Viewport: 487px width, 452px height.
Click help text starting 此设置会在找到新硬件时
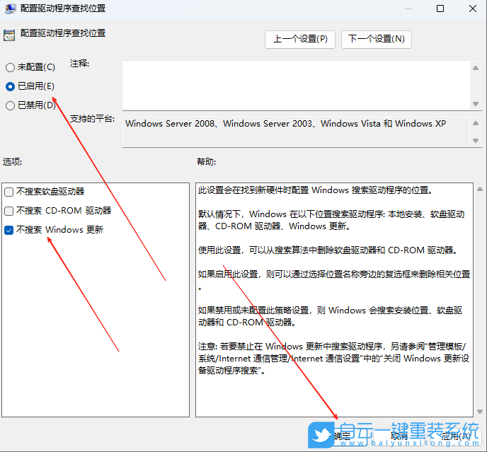pyautogui.click(x=315, y=190)
